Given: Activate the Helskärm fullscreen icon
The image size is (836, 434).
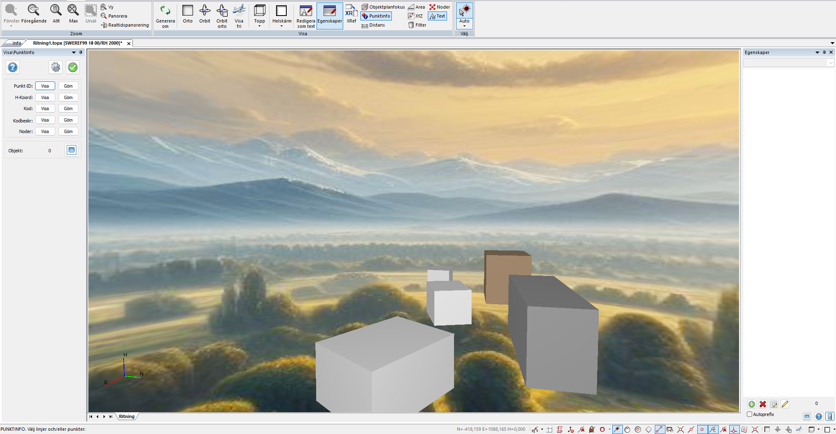Looking at the screenshot, I should click(x=281, y=11).
